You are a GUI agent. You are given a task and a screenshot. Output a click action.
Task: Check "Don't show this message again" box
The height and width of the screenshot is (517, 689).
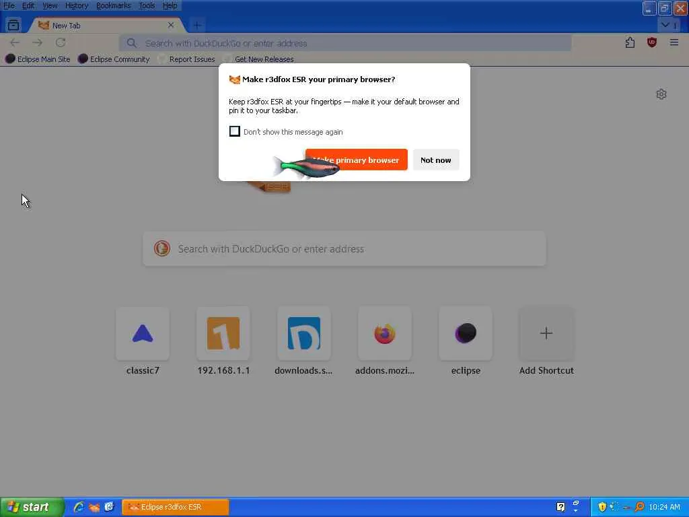[235, 131]
